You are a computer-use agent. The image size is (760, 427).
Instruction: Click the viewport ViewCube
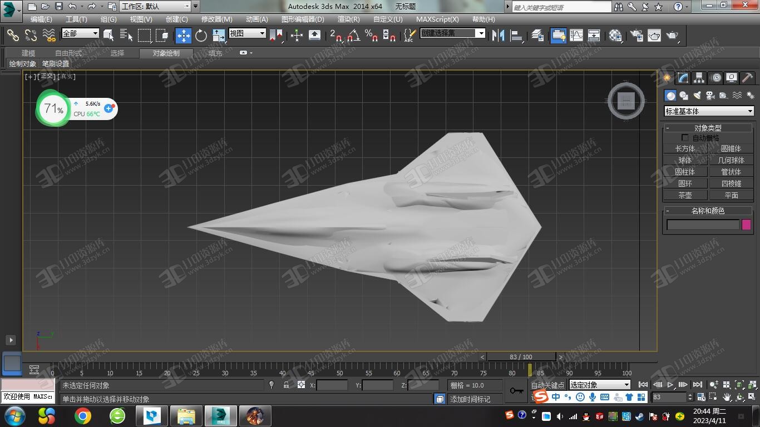tap(626, 101)
